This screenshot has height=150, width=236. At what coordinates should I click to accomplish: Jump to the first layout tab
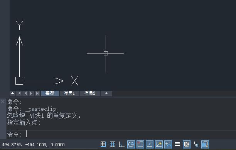[x=19, y=93]
